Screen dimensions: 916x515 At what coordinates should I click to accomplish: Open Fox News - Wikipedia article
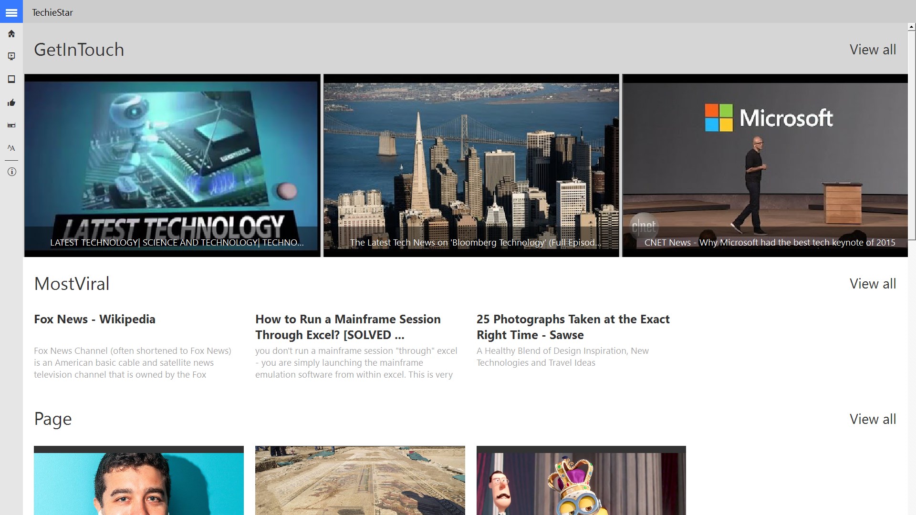(94, 319)
